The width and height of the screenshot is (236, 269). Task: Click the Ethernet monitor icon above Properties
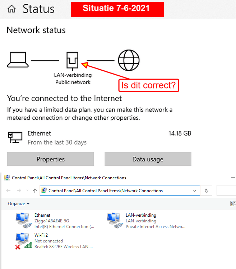coord(15,138)
